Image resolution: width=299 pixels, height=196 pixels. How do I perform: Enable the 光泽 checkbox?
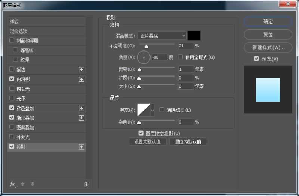coord(12,98)
